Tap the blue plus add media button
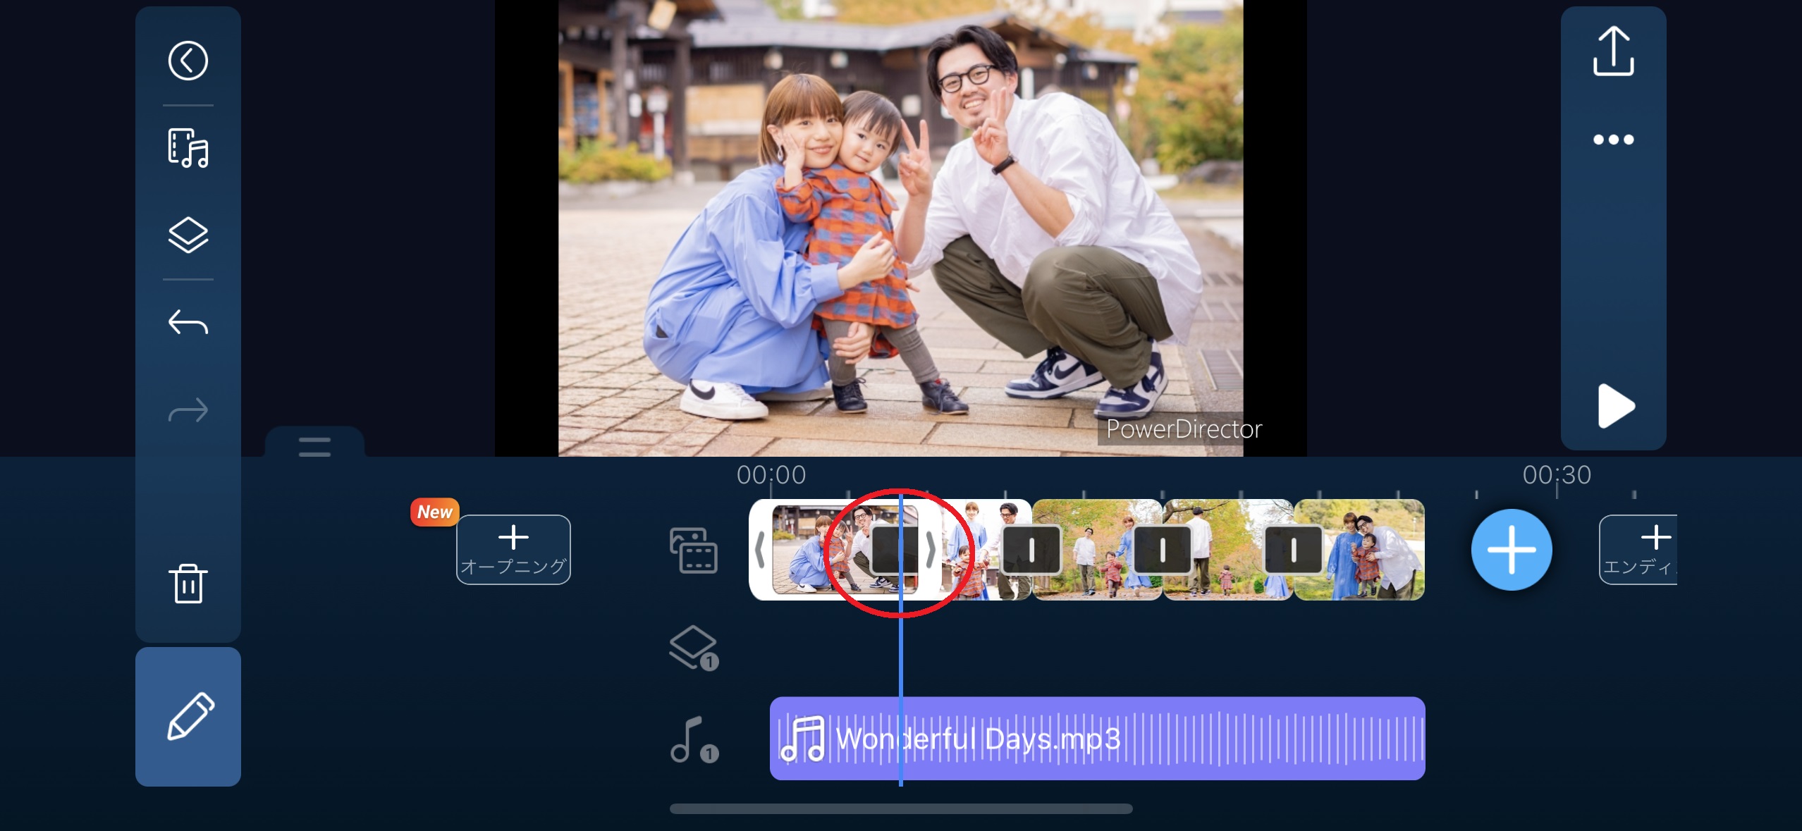 tap(1511, 549)
